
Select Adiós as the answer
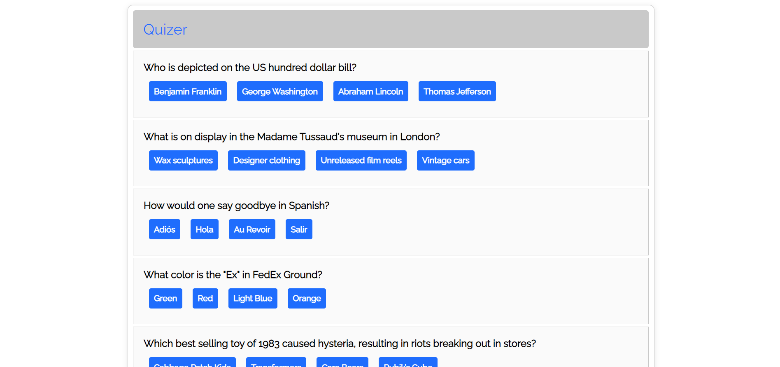click(x=165, y=229)
